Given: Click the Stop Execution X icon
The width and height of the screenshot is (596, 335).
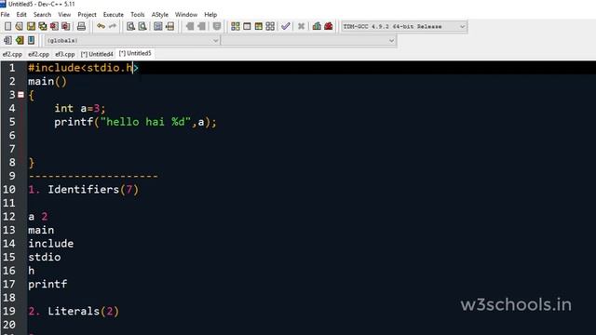Looking at the screenshot, I should pos(301,26).
